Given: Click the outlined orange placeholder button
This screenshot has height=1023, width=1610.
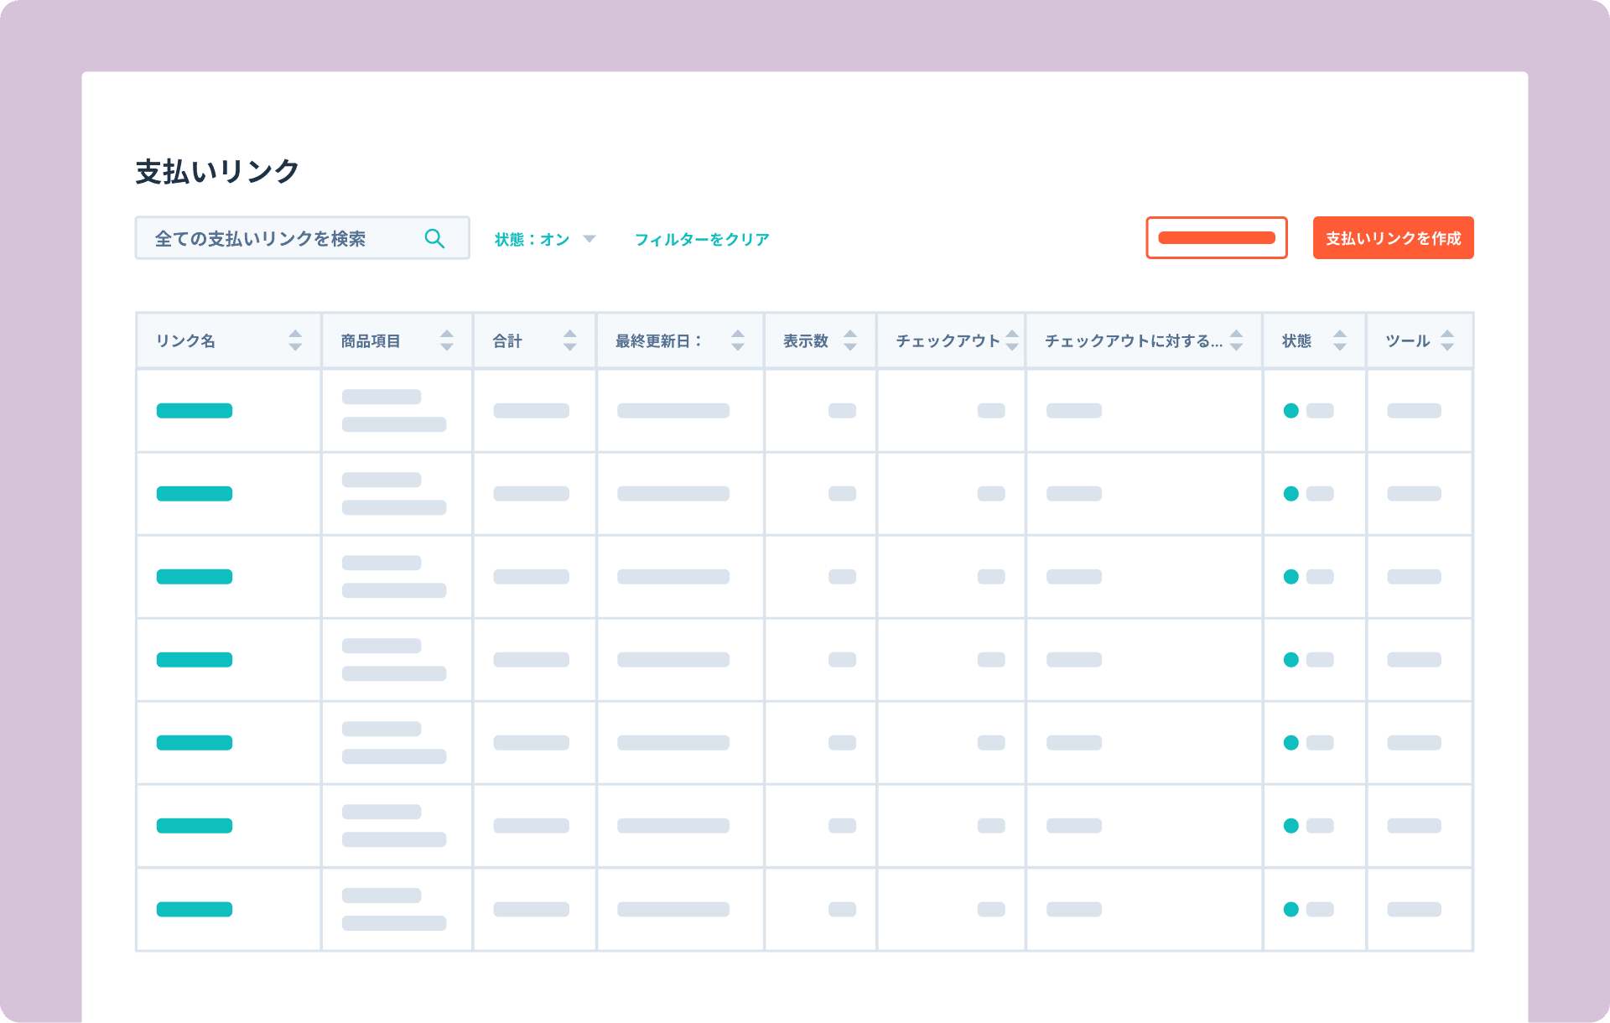Looking at the screenshot, I should pyautogui.click(x=1216, y=238).
